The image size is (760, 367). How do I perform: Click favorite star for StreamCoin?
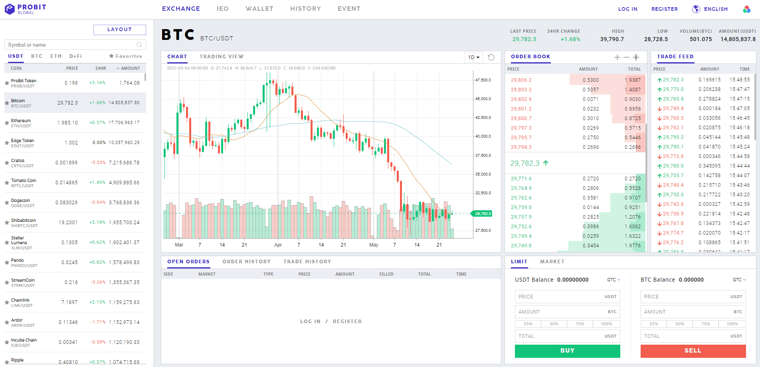click(x=7, y=282)
